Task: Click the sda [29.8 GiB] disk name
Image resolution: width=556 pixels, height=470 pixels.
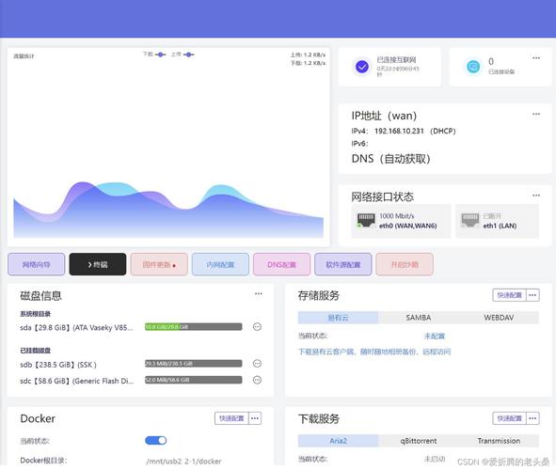Action: (x=76, y=328)
